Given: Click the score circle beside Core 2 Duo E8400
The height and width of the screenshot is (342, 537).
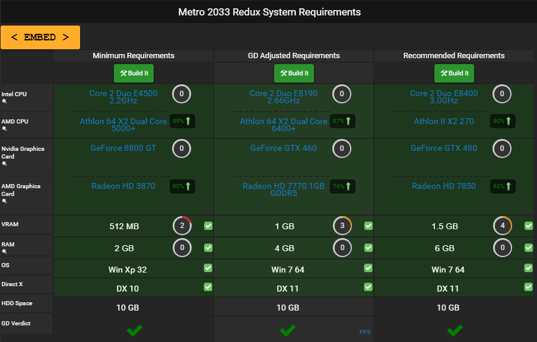Looking at the screenshot, I should (x=502, y=94).
